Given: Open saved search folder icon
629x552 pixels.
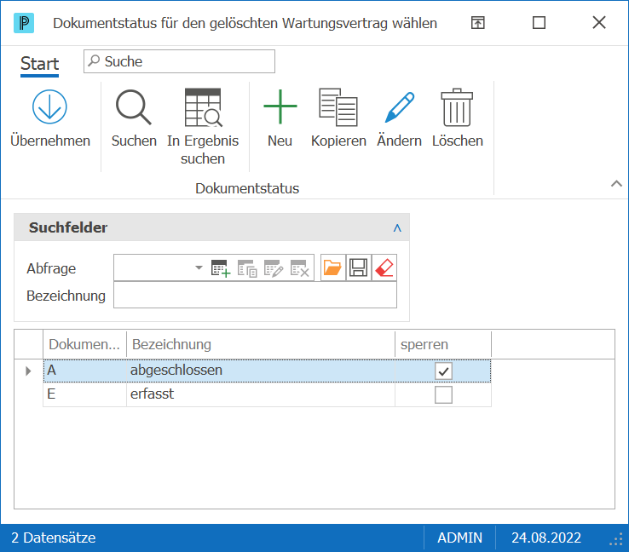Looking at the screenshot, I should pos(332,267).
